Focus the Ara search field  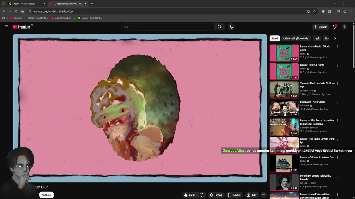pos(168,27)
